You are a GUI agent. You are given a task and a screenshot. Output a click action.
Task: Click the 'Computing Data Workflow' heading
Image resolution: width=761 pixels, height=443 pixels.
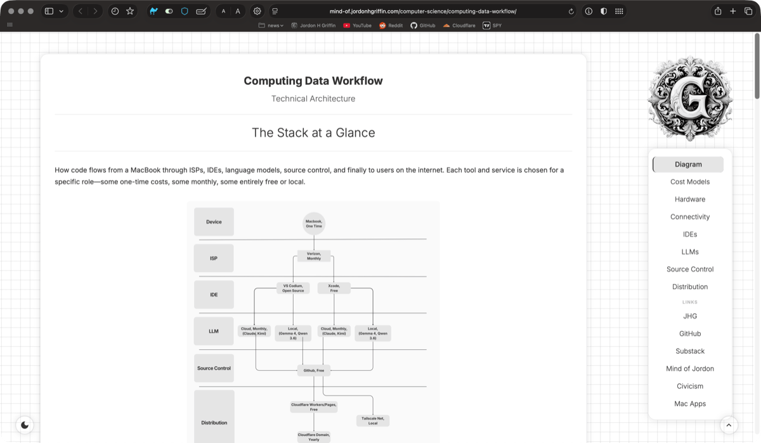point(313,81)
